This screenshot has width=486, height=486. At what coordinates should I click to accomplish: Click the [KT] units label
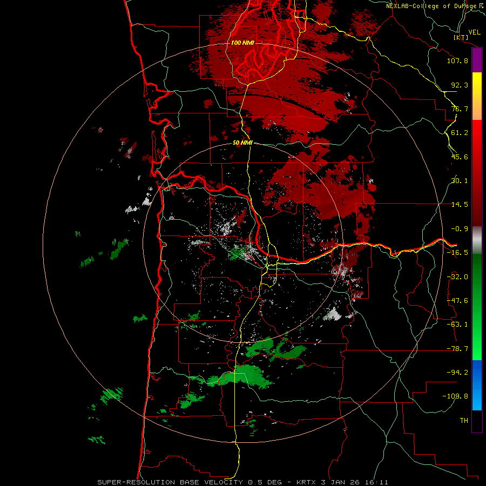click(x=461, y=37)
